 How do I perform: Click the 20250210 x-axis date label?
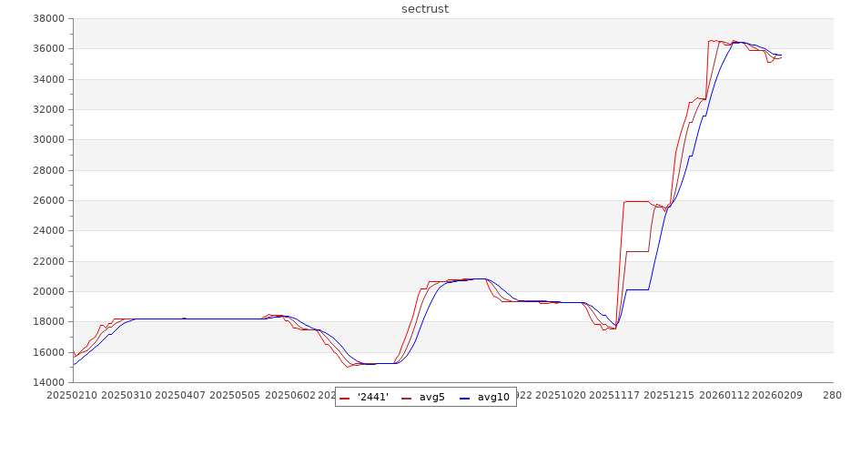click(x=72, y=396)
